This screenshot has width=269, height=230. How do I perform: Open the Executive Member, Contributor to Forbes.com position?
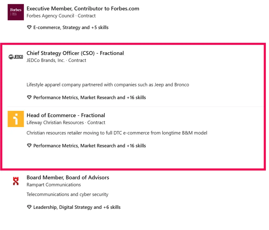coord(83,8)
